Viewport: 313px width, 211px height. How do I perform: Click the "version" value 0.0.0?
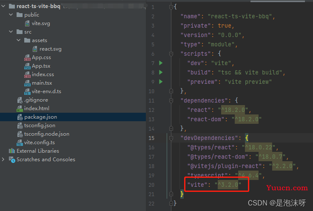point(230,35)
